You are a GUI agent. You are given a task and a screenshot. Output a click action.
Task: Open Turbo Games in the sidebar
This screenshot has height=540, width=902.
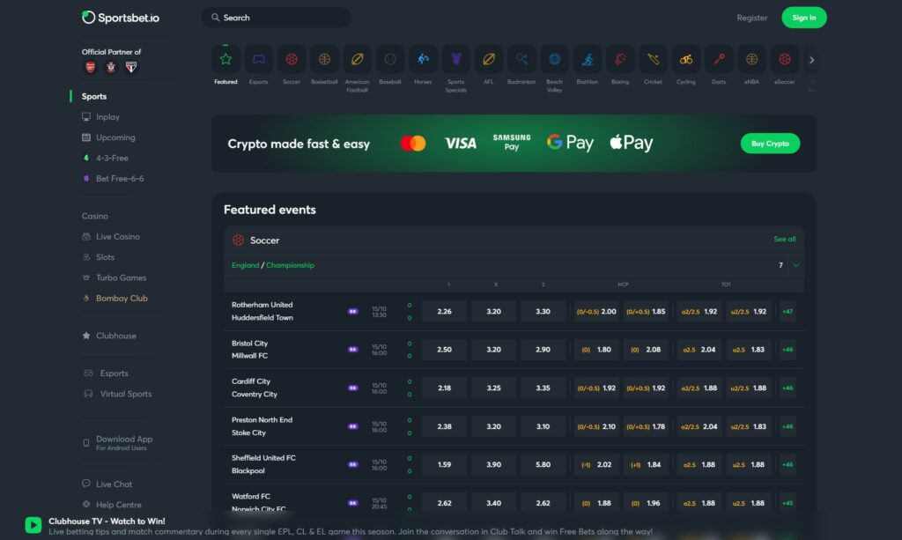pyautogui.click(x=114, y=277)
